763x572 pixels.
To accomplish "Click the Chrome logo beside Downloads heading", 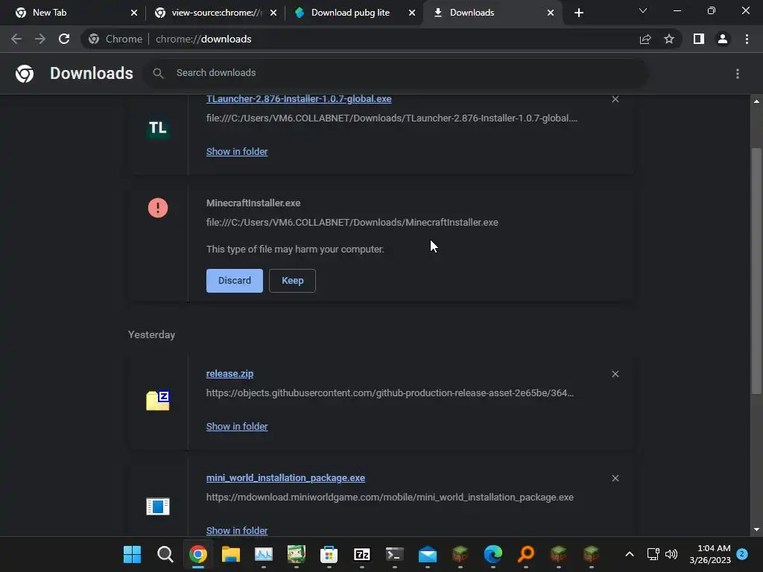I will pos(25,74).
